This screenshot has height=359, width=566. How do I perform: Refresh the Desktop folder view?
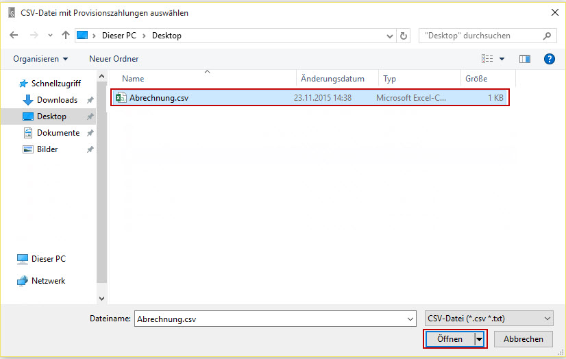tap(404, 36)
